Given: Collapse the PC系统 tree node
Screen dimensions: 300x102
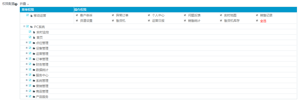Looking at the screenshot, I should pyautogui.click(x=24, y=26).
